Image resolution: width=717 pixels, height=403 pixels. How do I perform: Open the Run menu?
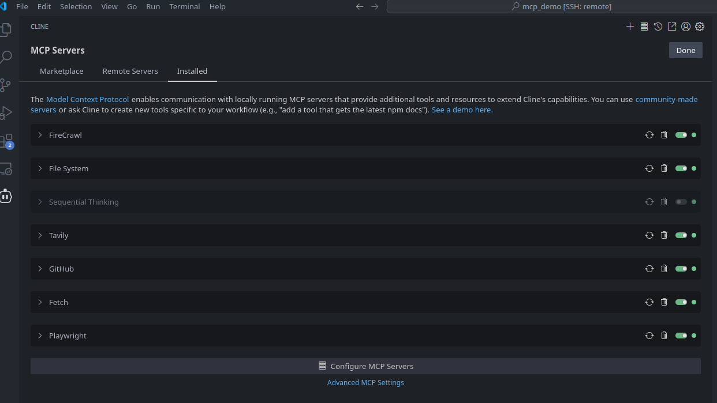pos(153,6)
